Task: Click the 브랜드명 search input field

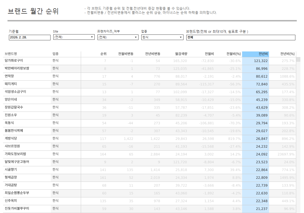Action: (240, 37)
